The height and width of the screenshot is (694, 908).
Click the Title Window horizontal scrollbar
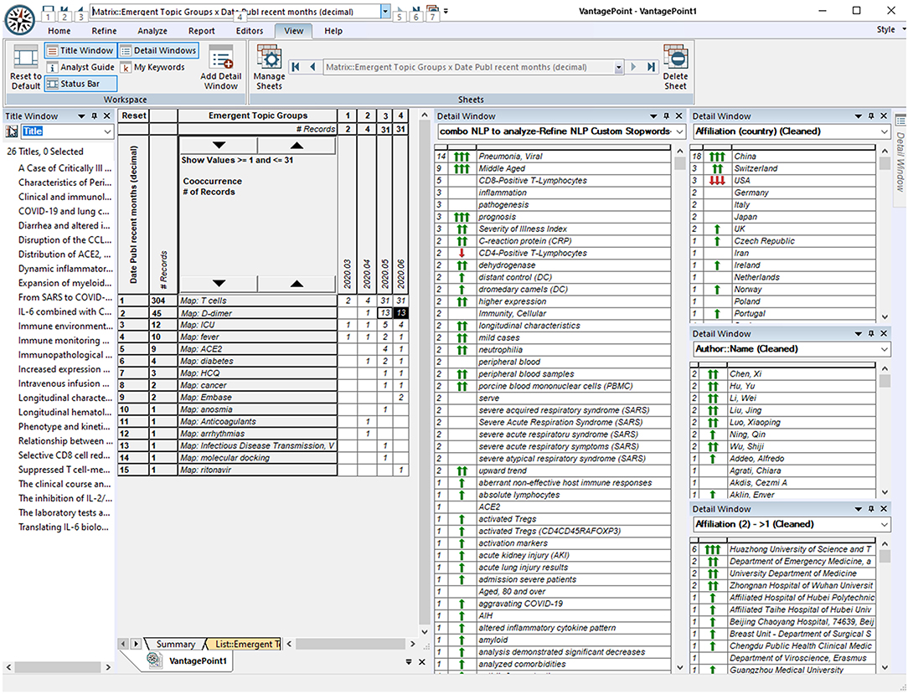point(57,667)
